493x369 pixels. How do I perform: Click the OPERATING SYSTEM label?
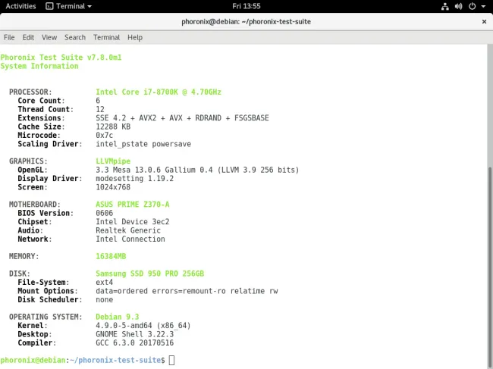click(46, 317)
